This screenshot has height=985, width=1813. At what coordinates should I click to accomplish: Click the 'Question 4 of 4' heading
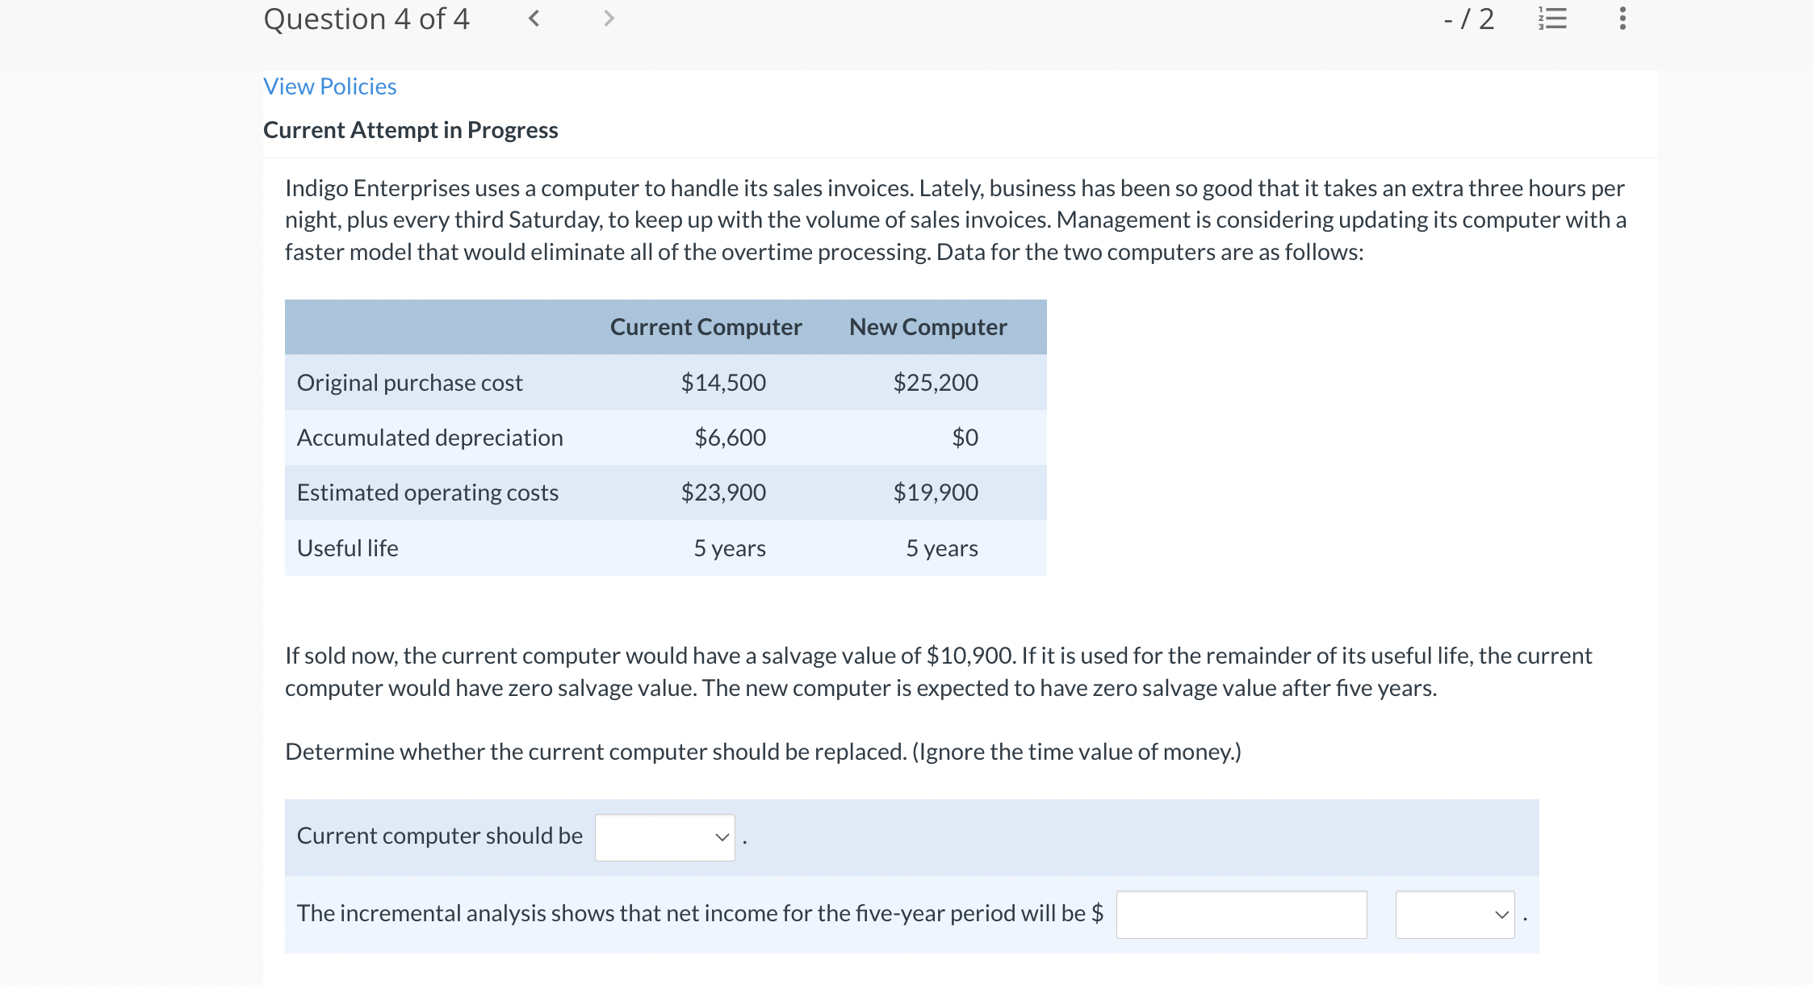point(367,19)
